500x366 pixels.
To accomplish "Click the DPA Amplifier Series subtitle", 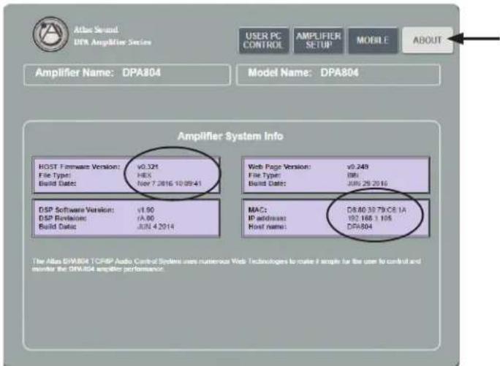I will tap(113, 42).
